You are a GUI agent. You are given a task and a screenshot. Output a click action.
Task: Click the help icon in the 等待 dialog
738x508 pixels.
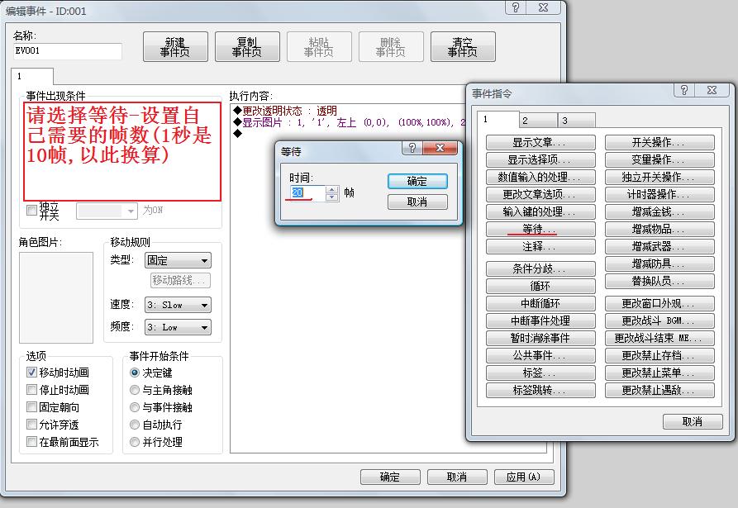click(x=412, y=148)
